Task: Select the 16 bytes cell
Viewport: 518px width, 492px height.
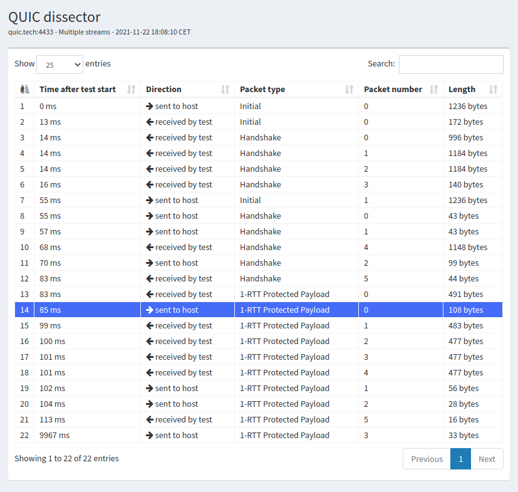Action: pos(473,419)
